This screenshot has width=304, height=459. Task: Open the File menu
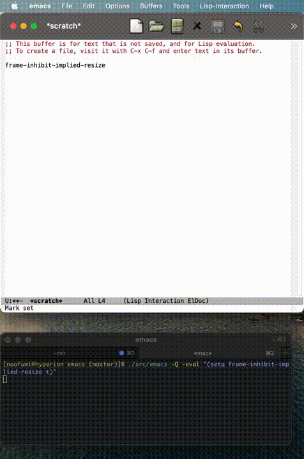pyautogui.click(x=66, y=6)
